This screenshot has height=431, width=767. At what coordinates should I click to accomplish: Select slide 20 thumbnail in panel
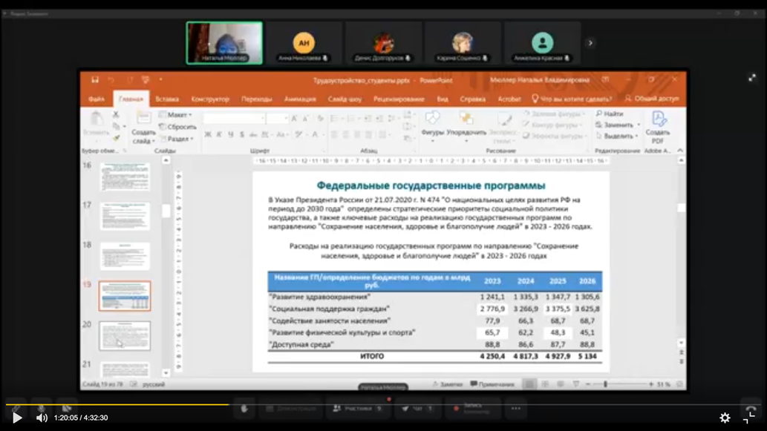pos(125,335)
